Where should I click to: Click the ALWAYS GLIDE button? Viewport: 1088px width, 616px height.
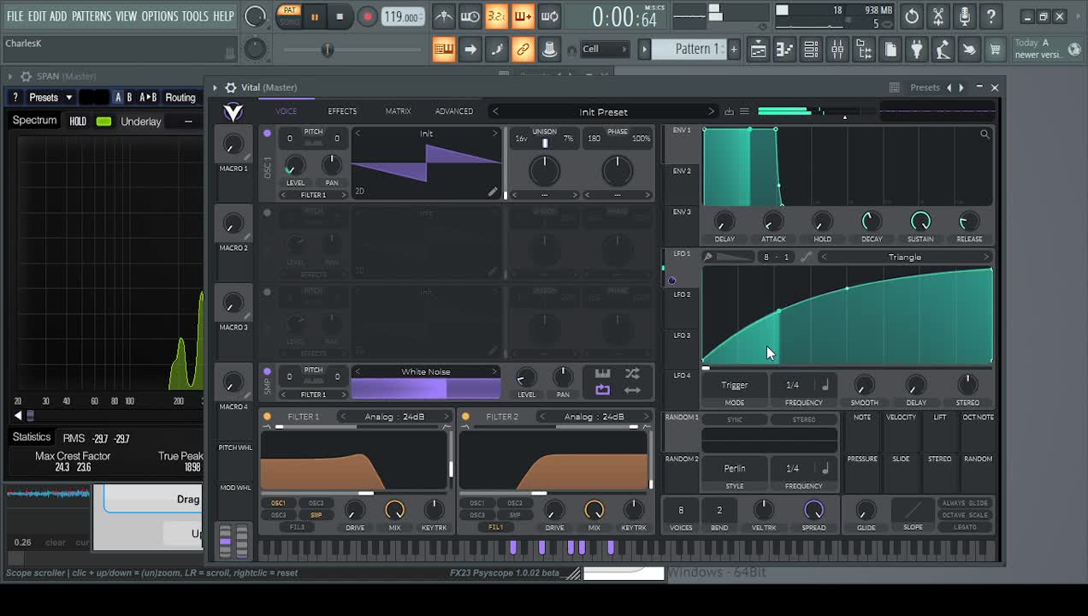pos(965,503)
